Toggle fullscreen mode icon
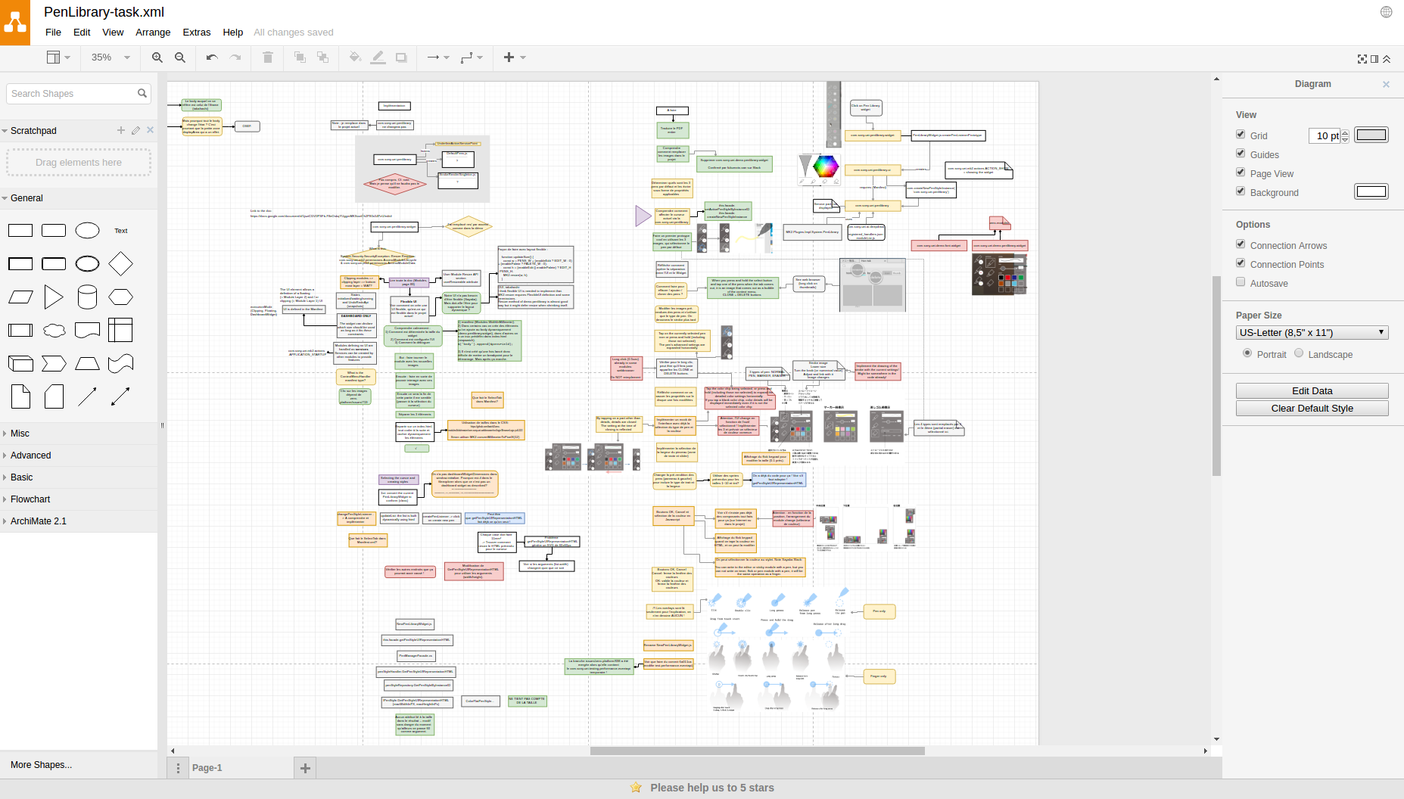The image size is (1404, 799). click(x=1362, y=59)
